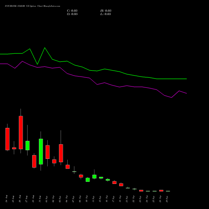
Task: Click the '29 Sep' date label
Action: click(x=167, y=199)
